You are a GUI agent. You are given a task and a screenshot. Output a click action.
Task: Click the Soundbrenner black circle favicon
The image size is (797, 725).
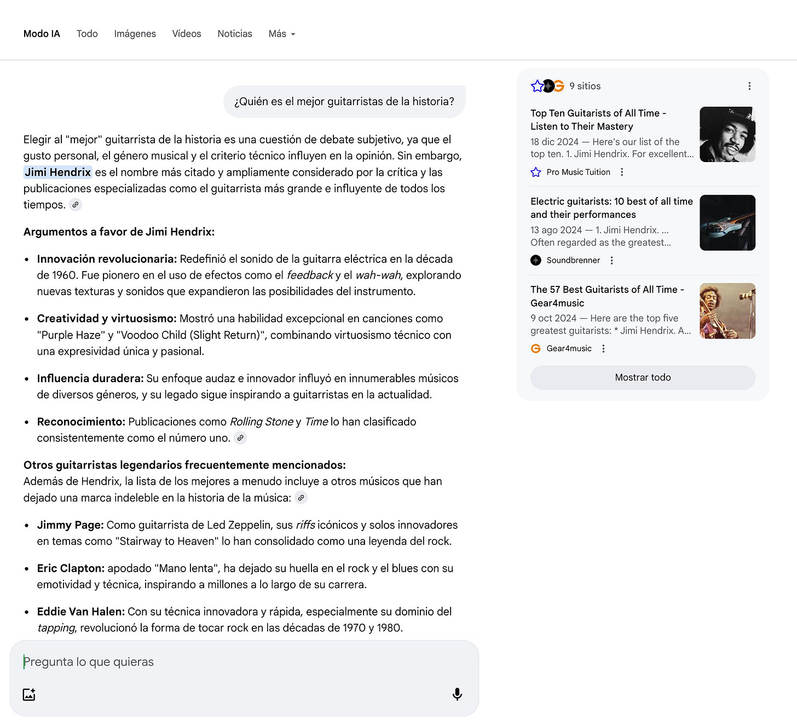[x=536, y=260]
